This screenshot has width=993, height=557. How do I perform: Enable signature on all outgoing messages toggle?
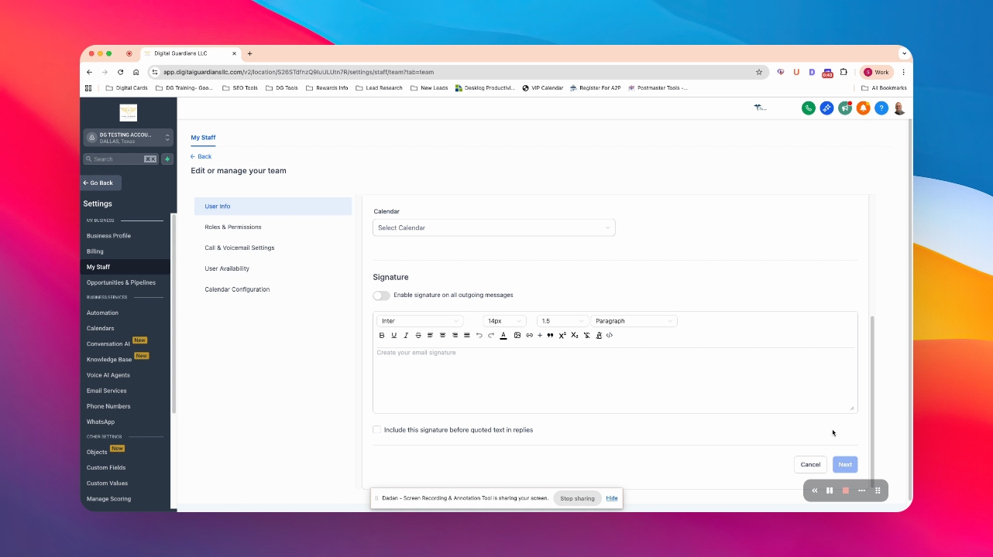[x=381, y=296]
